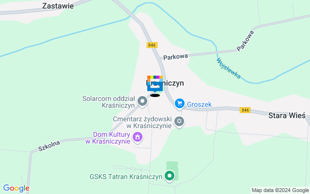Click the Zastawie village label
310x194 pixels.
click(x=58, y=6)
